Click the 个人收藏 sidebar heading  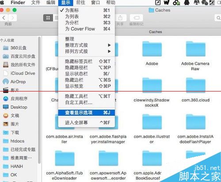pyautogui.click(x=7, y=40)
